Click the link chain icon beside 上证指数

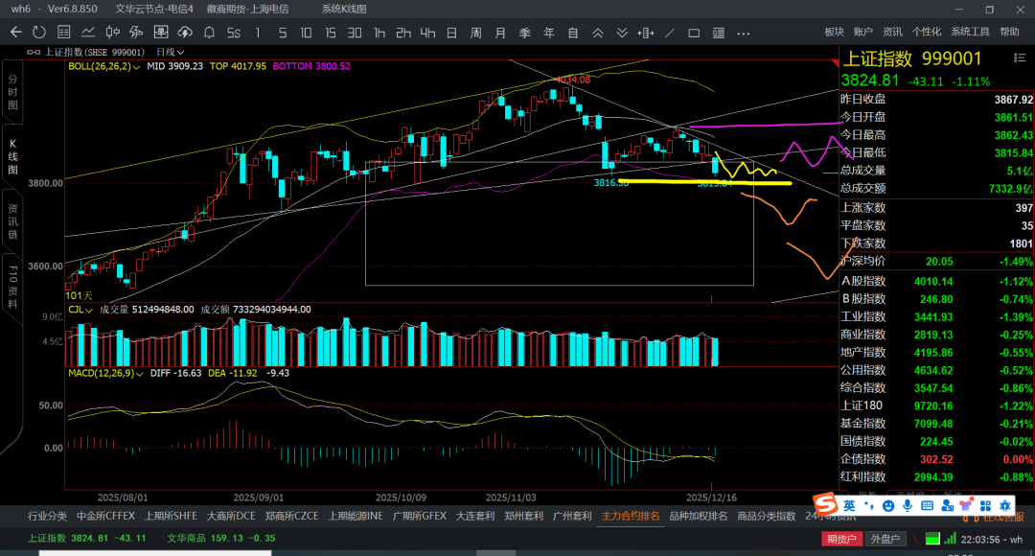tap(34, 52)
